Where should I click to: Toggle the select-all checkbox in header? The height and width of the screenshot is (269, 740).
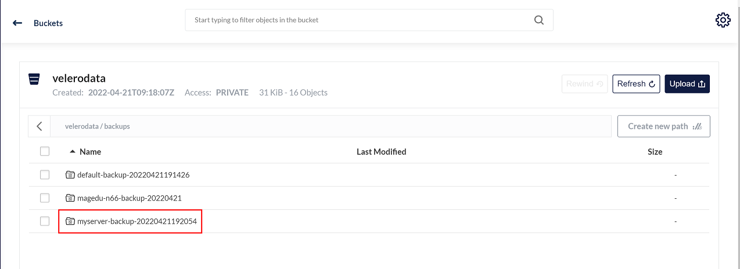[45, 151]
